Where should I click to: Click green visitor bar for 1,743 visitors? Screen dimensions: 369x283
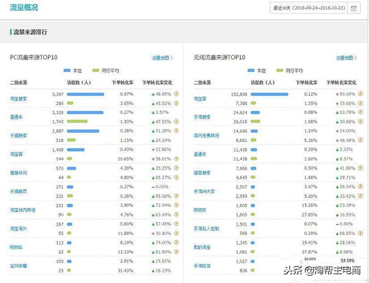(77, 121)
